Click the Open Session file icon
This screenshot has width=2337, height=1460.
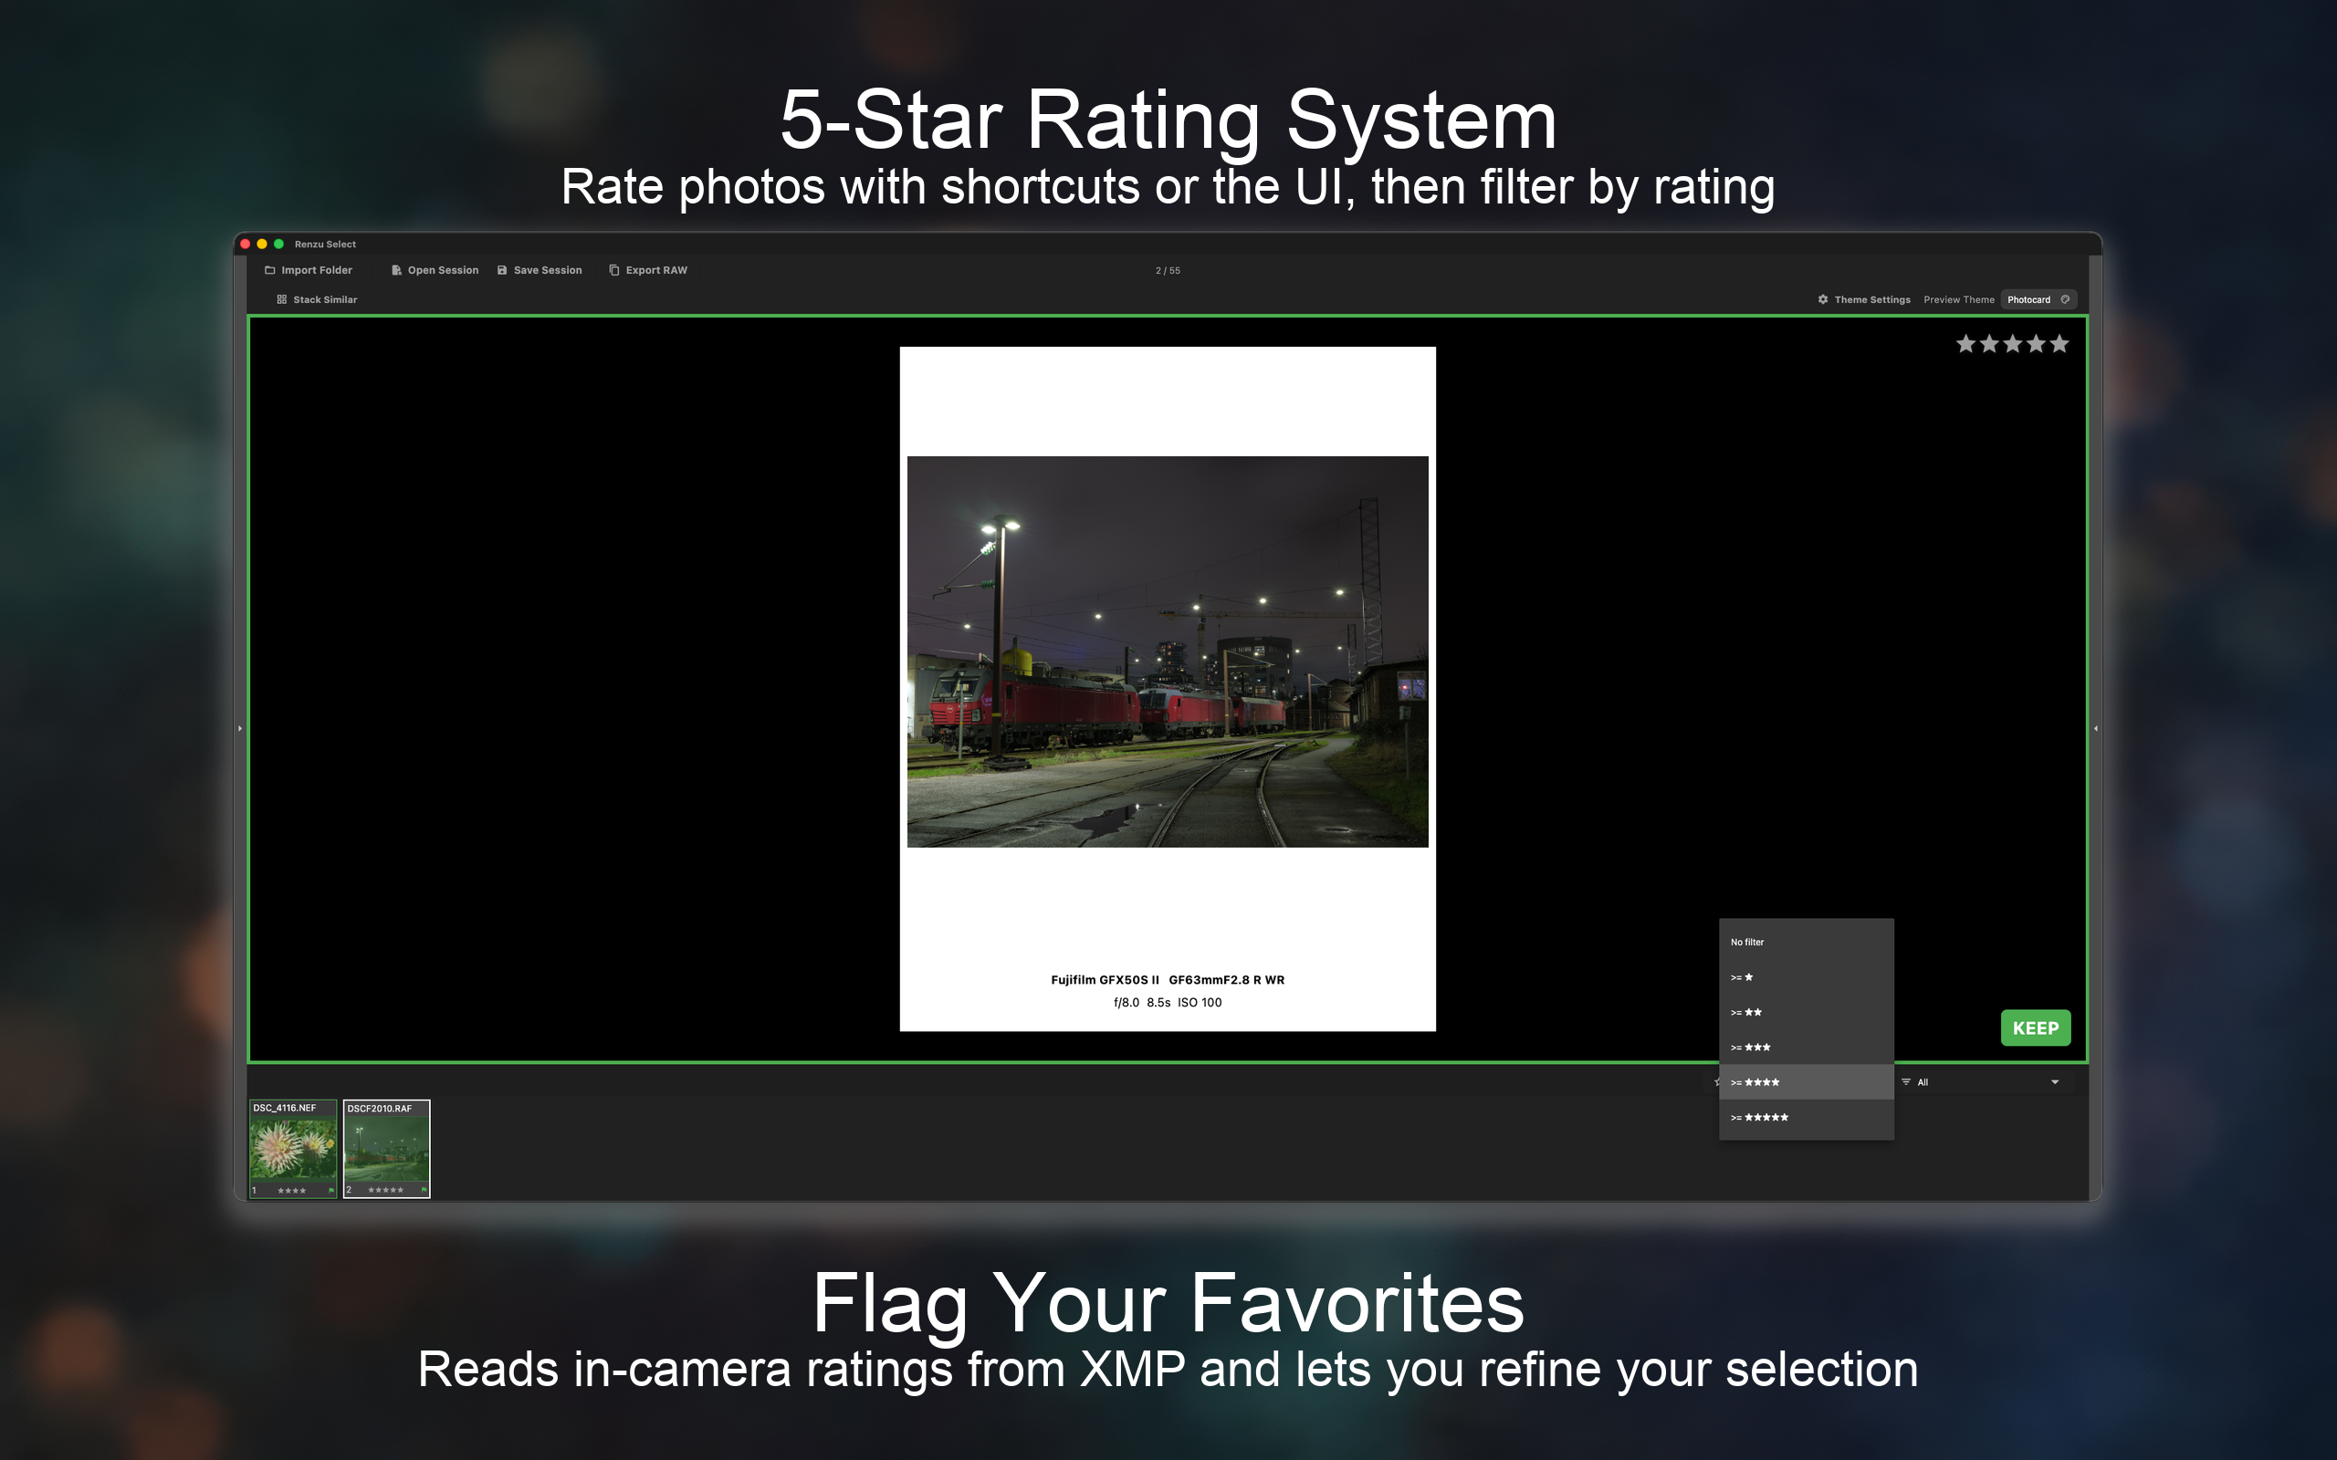(x=396, y=270)
